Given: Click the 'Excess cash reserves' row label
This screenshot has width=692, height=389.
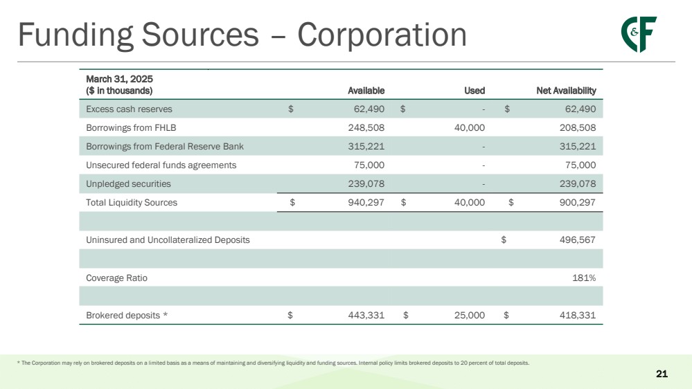Looking at the screenshot, I should pyautogui.click(x=129, y=109).
